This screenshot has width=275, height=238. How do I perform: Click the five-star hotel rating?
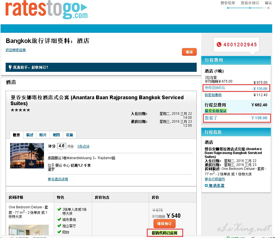[x=20, y=110]
